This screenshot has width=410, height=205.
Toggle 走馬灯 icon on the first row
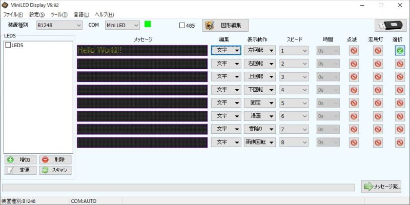pos(378,50)
